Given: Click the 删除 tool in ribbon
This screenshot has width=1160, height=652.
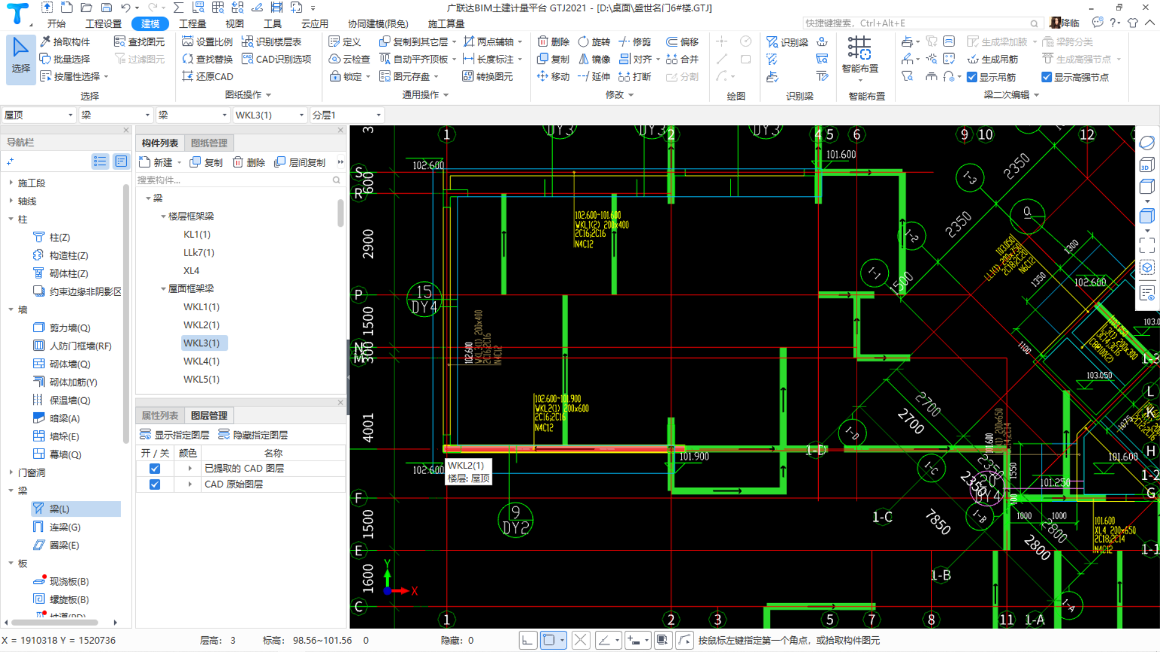Looking at the screenshot, I should pyautogui.click(x=553, y=42).
